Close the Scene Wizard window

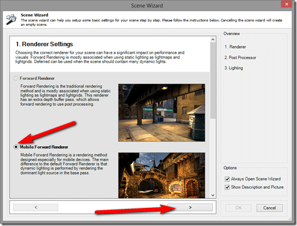[286, 4]
